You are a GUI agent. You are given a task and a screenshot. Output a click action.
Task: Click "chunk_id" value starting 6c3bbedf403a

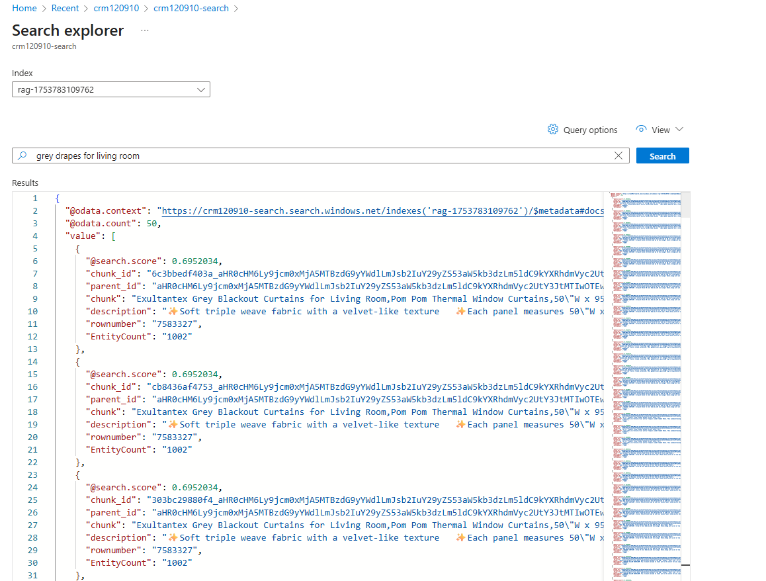coord(375,274)
